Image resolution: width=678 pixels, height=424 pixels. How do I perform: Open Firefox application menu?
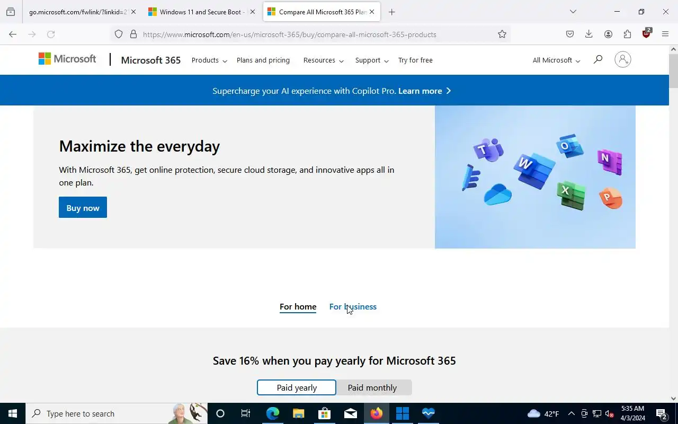(x=665, y=34)
